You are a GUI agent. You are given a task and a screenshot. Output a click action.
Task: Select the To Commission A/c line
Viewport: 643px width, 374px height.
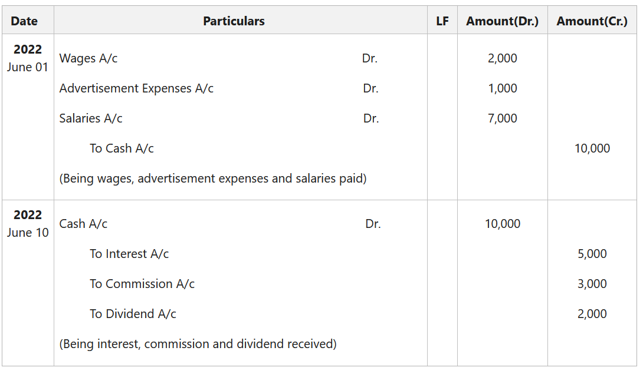point(142,284)
